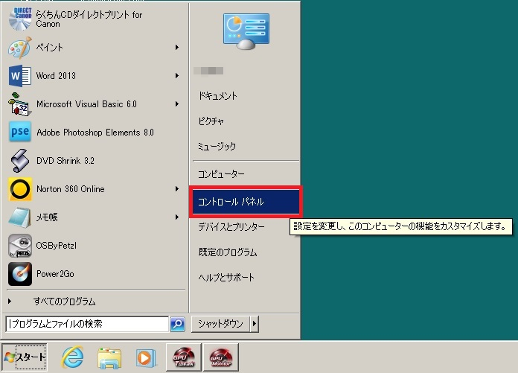Open the shutdown options arrow
Image resolution: width=518 pixels, height=373 pixels.
[x=254, y=324]
